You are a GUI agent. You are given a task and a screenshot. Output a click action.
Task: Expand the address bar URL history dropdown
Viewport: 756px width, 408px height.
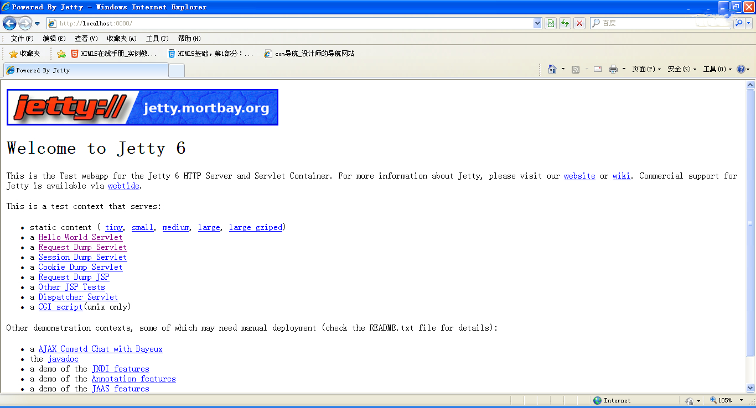tap(537, 23)
